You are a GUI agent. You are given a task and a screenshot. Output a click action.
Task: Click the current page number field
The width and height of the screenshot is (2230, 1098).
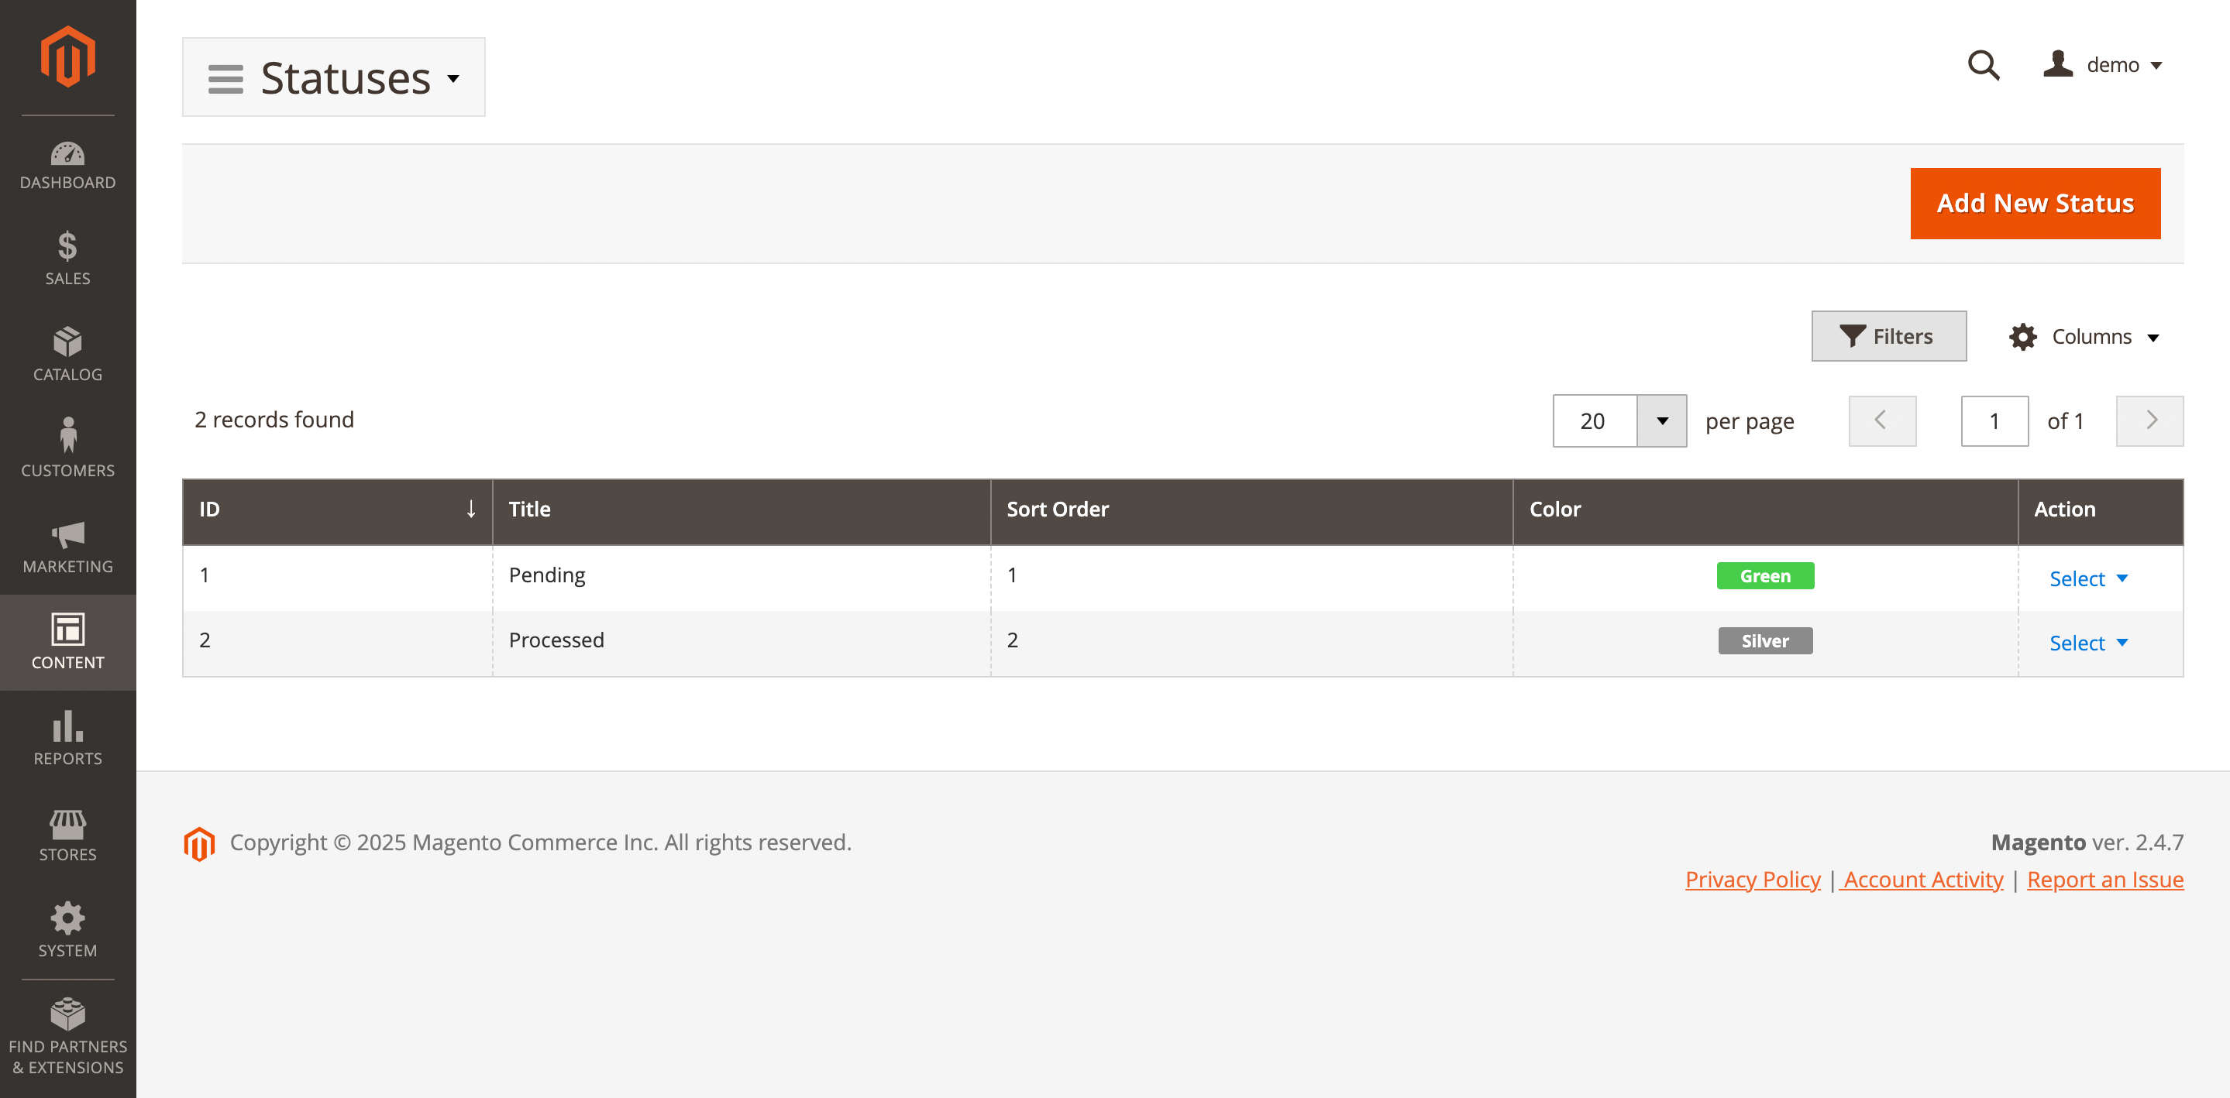[1994, 421]
